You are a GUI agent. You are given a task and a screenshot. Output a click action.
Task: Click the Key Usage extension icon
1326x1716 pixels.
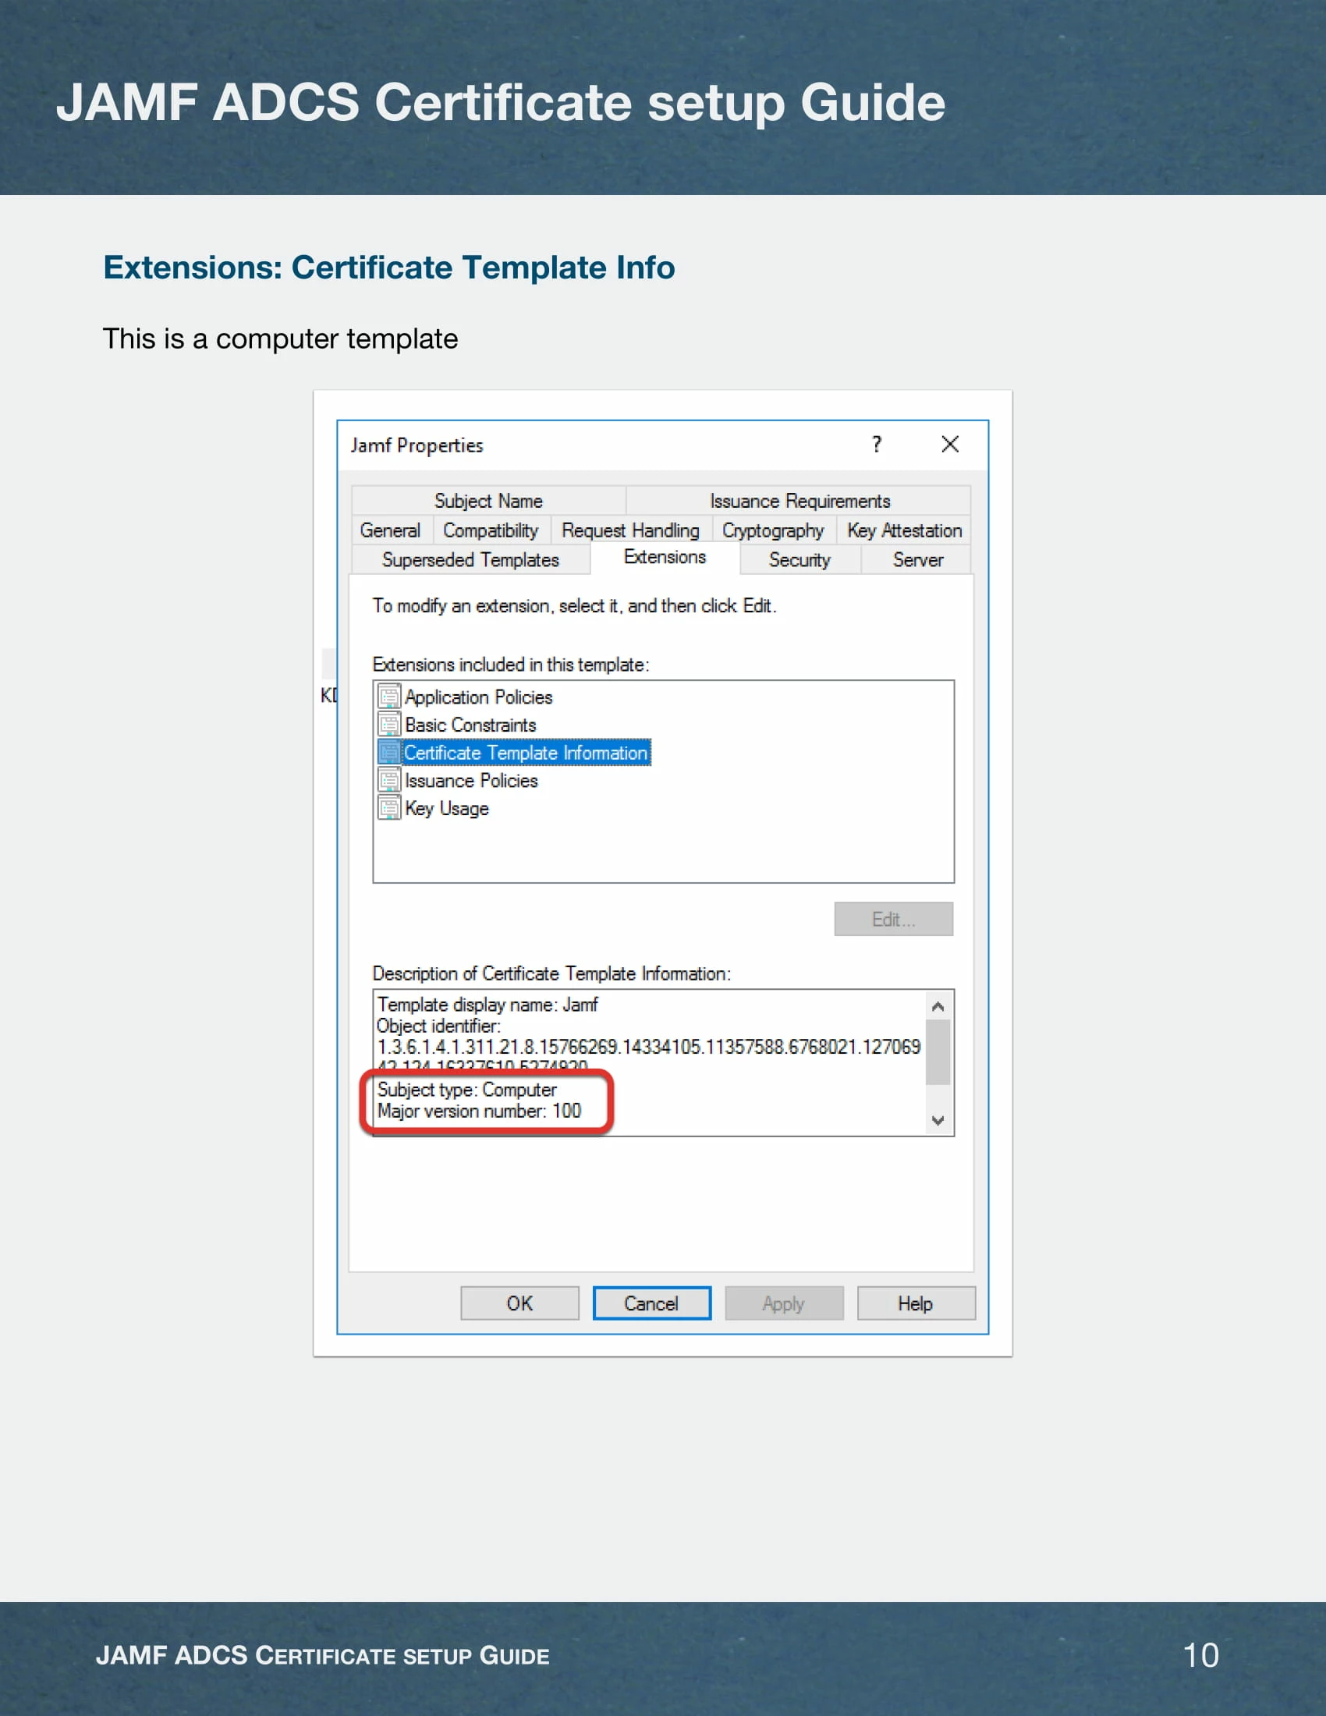(389, 808)
